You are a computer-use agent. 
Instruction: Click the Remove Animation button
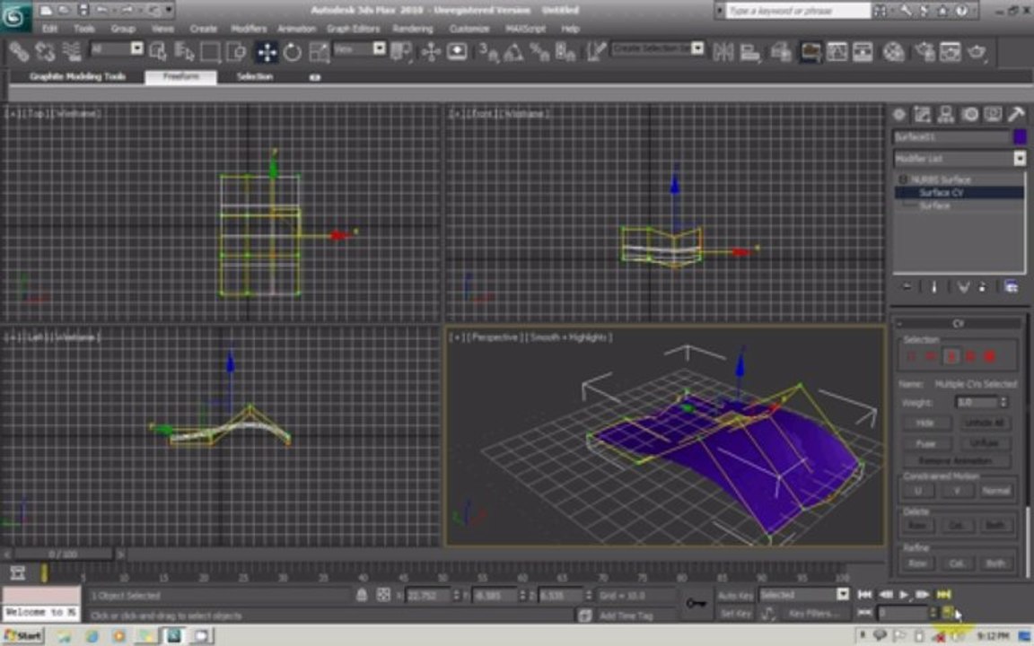956,460
